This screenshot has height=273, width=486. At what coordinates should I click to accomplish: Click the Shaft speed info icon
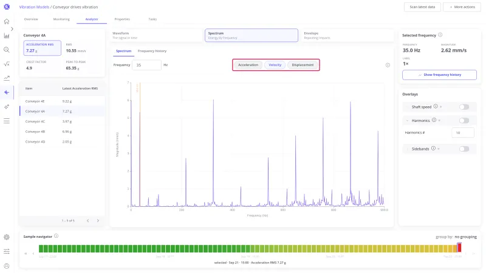(436, 107)
